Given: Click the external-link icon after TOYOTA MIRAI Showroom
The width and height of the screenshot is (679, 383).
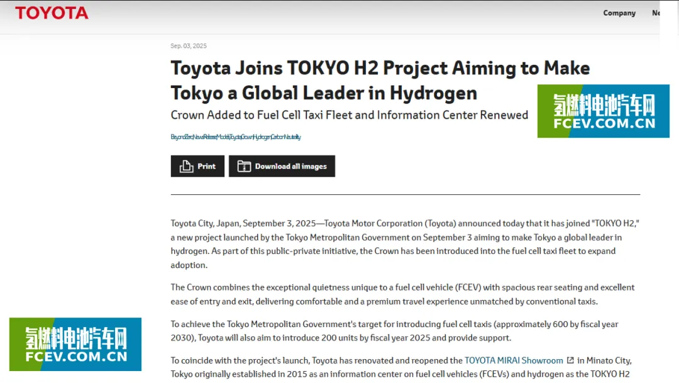Looking at the screenshot, I should 570,360.
